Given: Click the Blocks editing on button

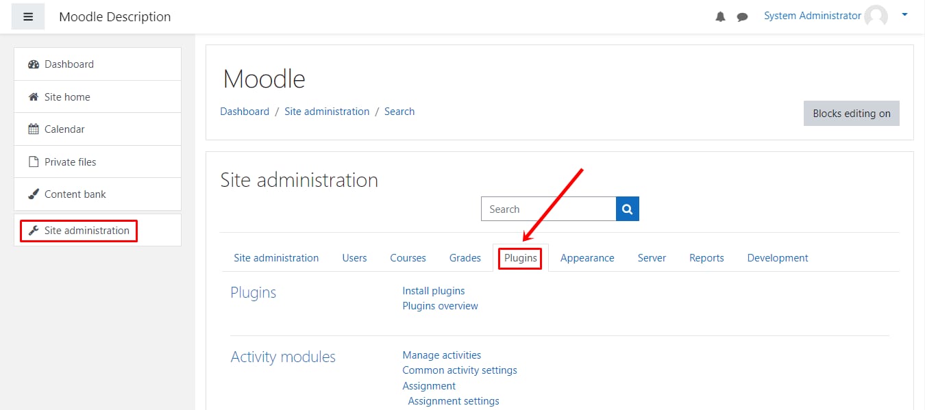Looking at the screenshot, I should pos(852,114).
